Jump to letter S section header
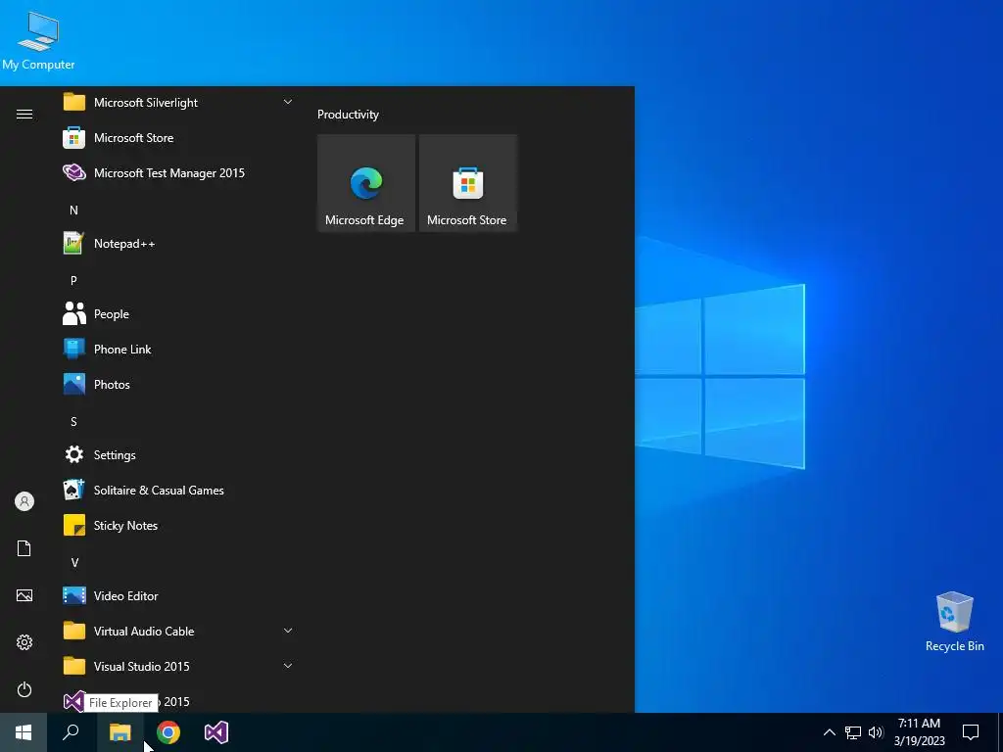 point(73,421)
